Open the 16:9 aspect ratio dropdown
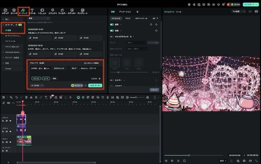This screenshot has width=261, height=164. tap(223, 161)
